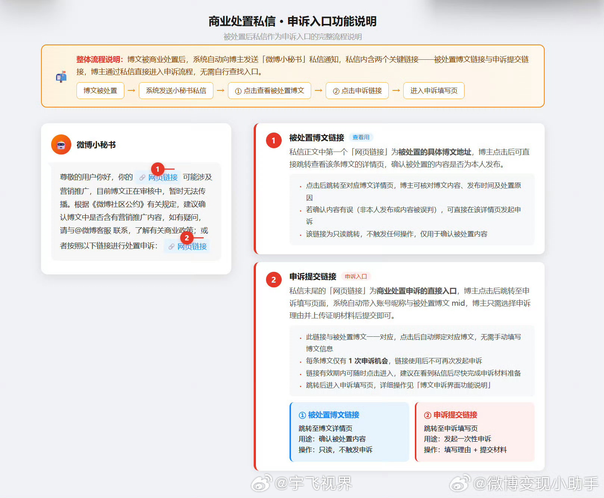This screenshot has width=604, height=498.
Task: Click the link chain icon beside first 网页链接
Action: tap(142, 178)
